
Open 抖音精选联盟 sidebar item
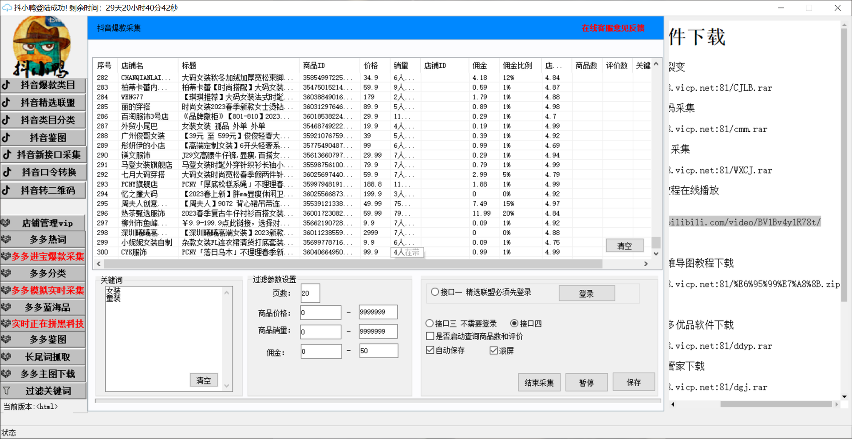click(x=43, y=103)
